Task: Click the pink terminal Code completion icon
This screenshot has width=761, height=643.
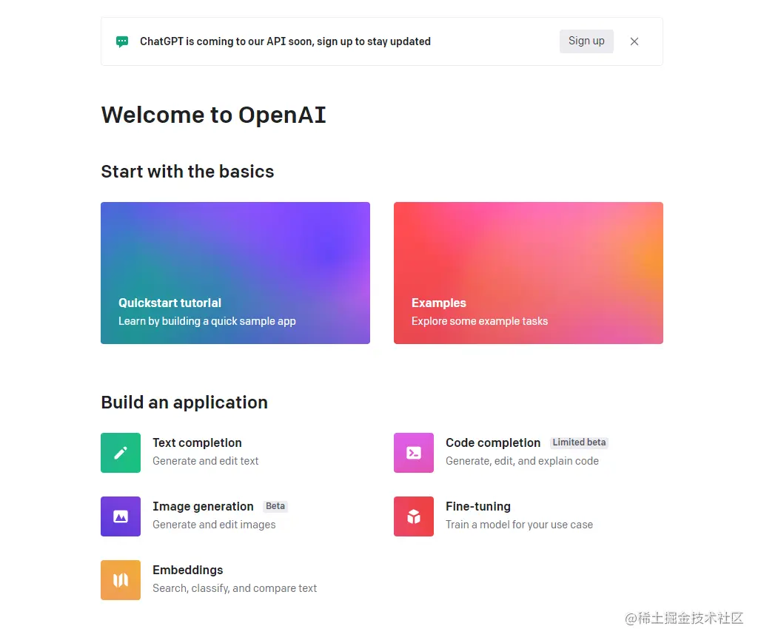Action: pyautogui.click(x=414, y=453)
